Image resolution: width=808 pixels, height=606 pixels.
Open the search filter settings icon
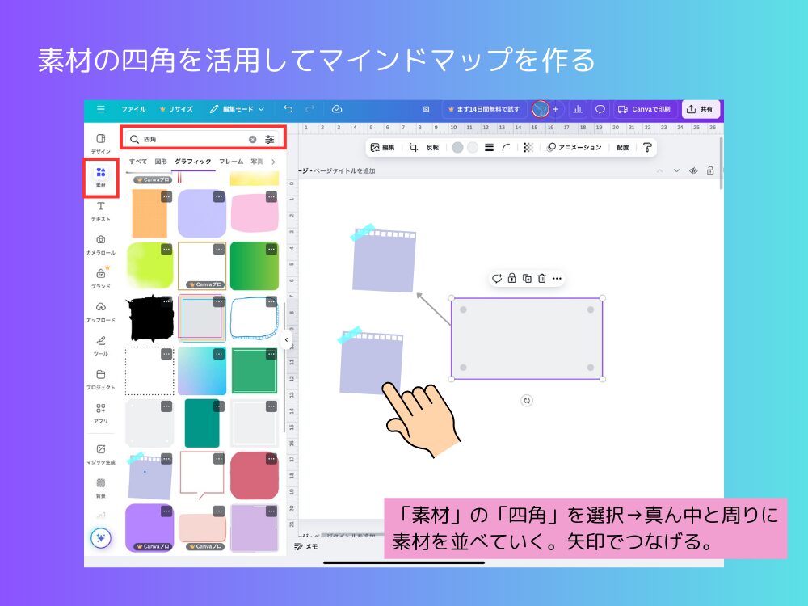click(270, 139)
